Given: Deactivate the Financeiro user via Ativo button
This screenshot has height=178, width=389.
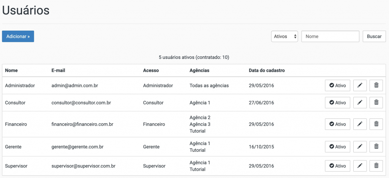Looking at the screenshot, I should [x=337, y=124].
